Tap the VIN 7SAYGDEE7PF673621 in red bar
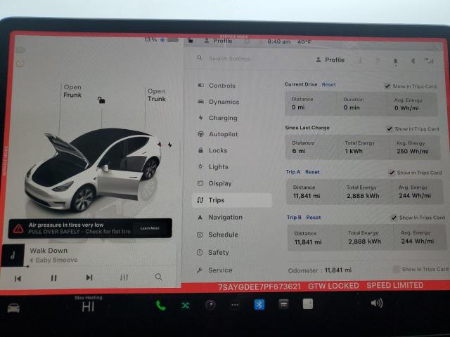 (x=259, y=286)
